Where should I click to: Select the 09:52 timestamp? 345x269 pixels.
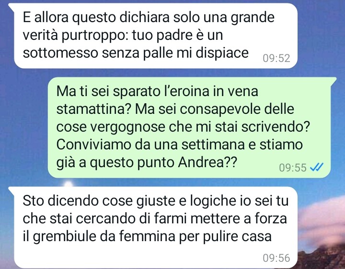pyautogui.click(x=276, y=58)
